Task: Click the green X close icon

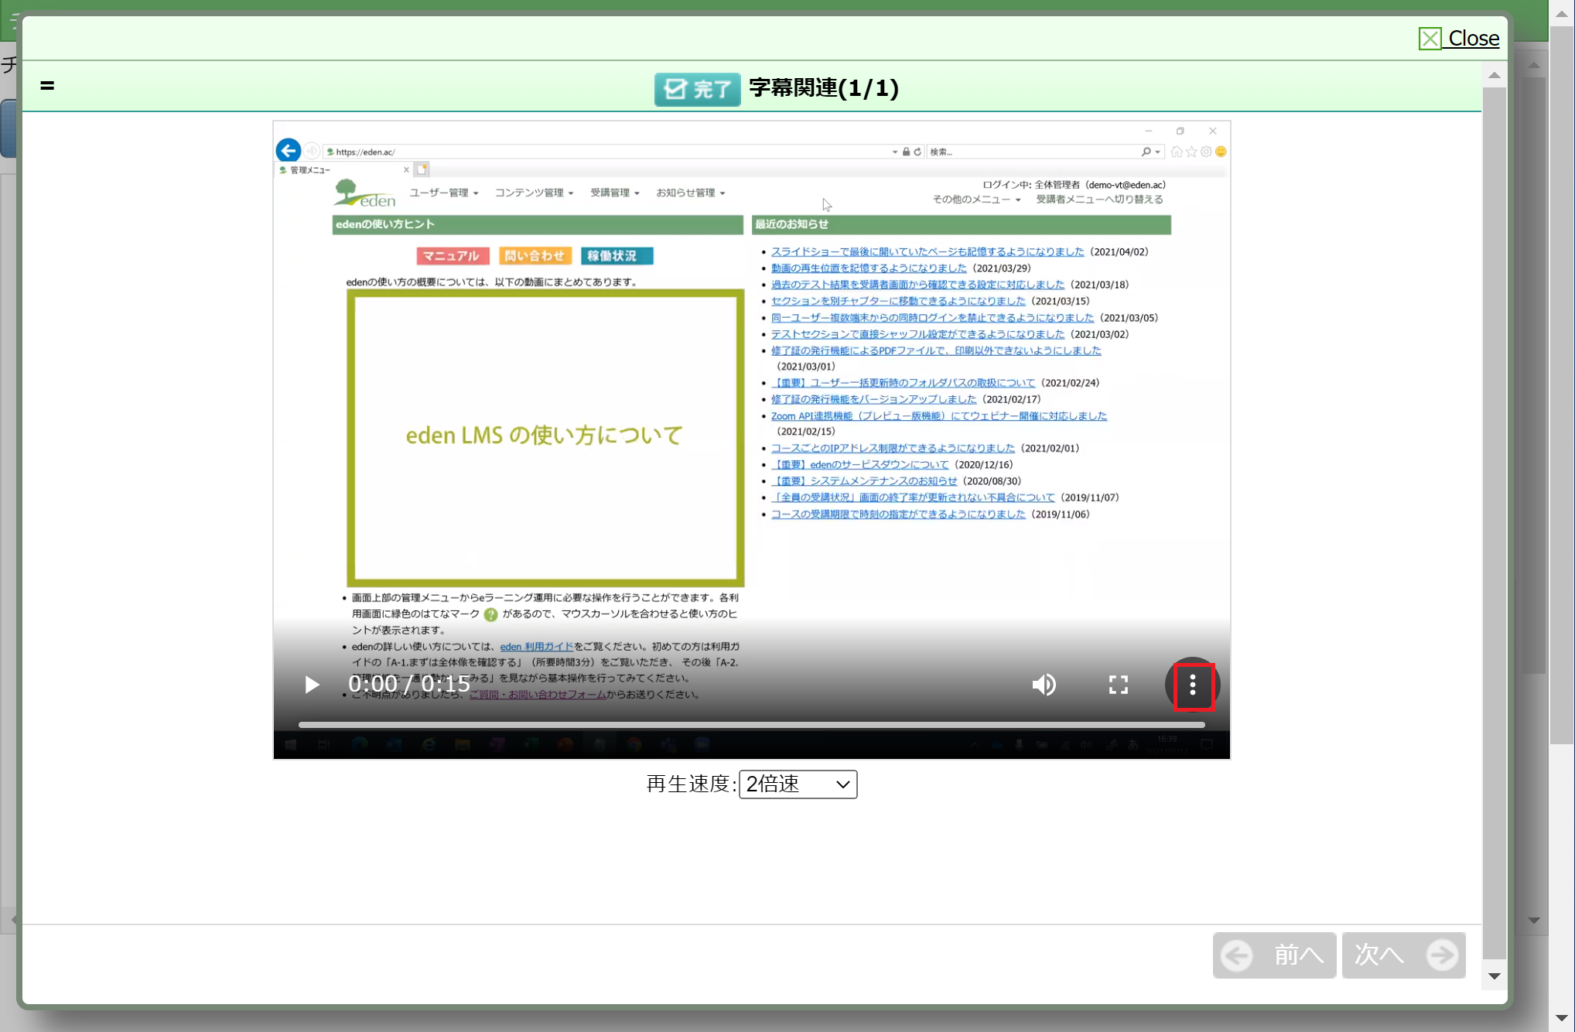Action: click(1430, 39)
